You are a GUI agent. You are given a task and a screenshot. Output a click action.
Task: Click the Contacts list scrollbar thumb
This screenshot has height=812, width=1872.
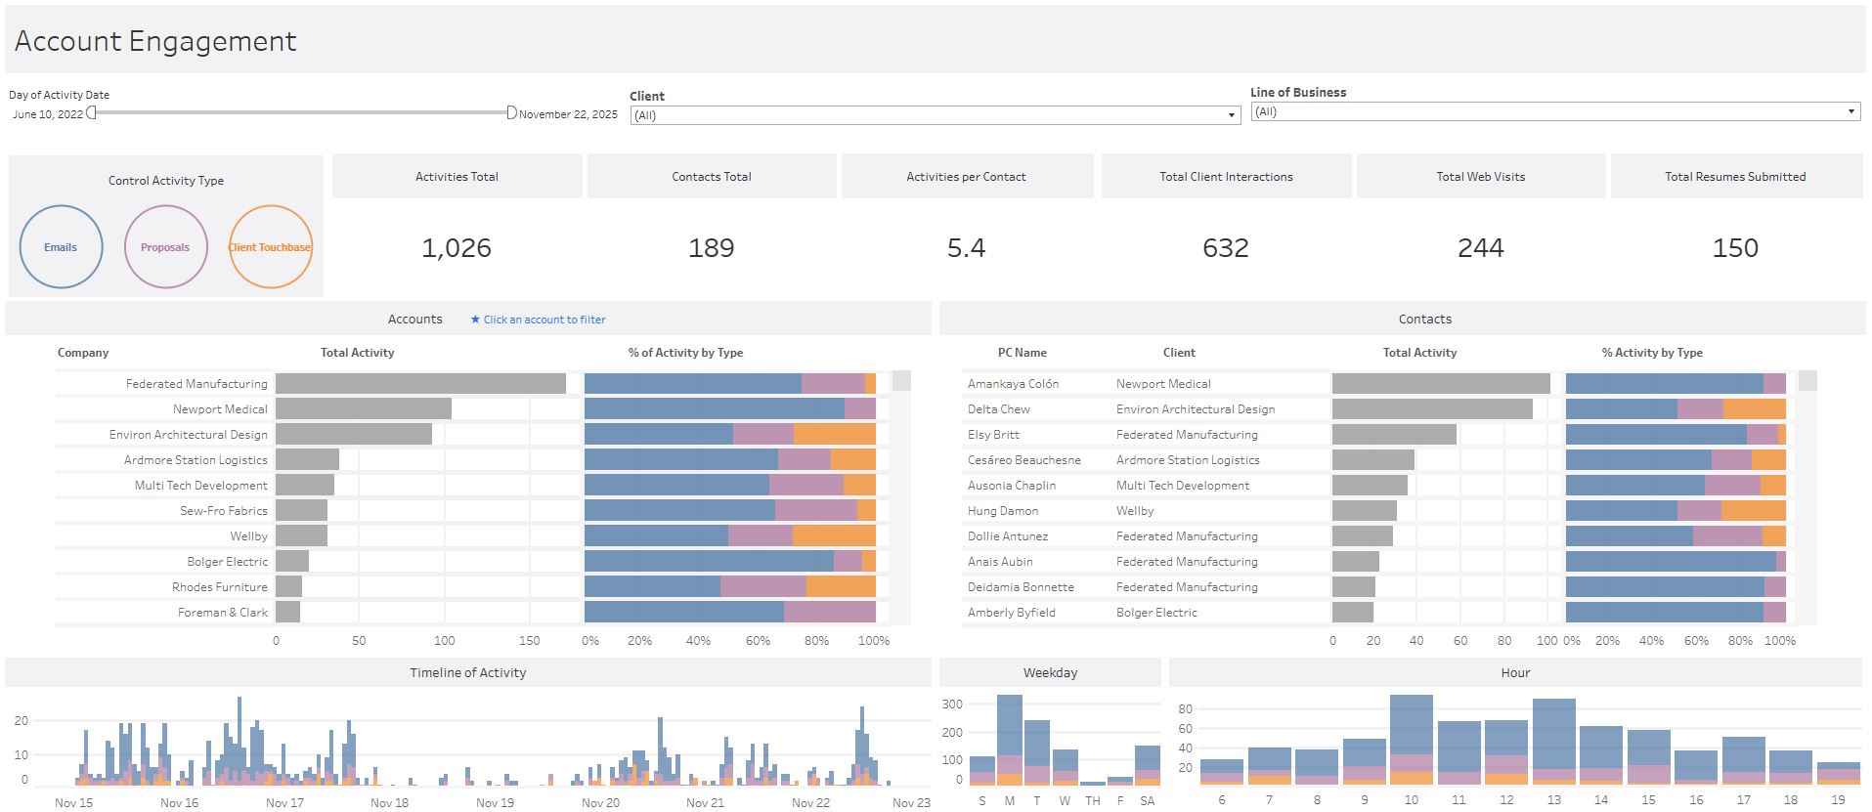click(x=1807, y=381)
